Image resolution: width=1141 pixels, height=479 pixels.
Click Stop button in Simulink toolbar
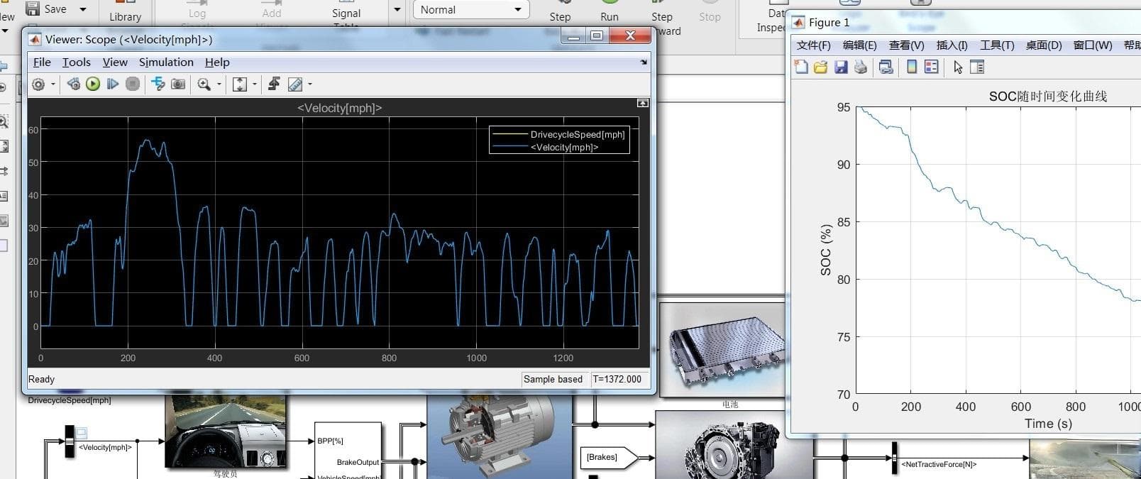pyautogui.click(x=710, y=11)
